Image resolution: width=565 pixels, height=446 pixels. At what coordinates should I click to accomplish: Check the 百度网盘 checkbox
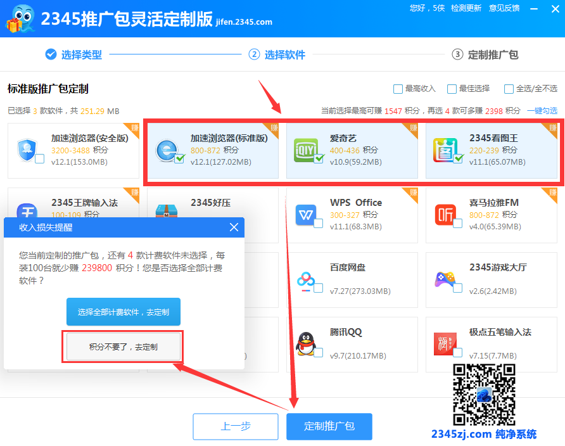pos(319,288)
